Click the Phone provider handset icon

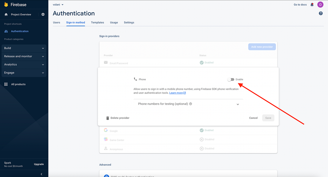point(136,79)
